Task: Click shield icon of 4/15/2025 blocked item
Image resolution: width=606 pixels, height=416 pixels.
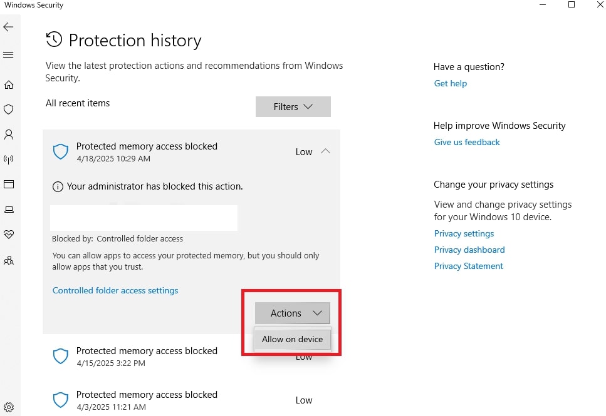Action: tap(61, 356)
